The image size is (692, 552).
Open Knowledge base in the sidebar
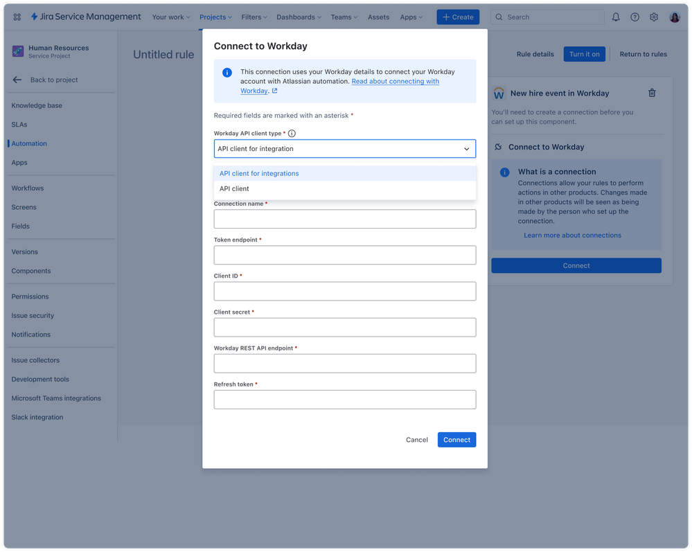coord(37,105)
